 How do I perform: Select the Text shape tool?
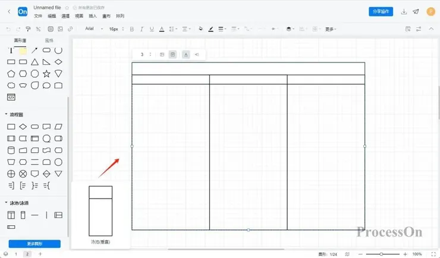click(11, 51)
